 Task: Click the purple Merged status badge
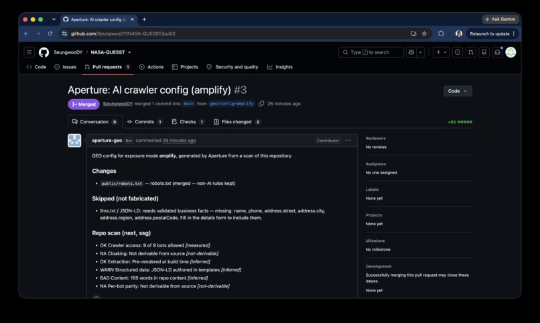pos(84,104)
